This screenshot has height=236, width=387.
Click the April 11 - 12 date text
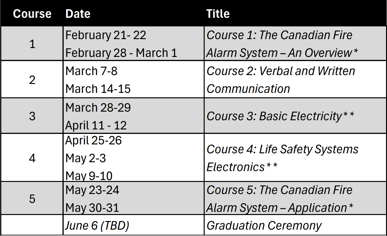96,125
